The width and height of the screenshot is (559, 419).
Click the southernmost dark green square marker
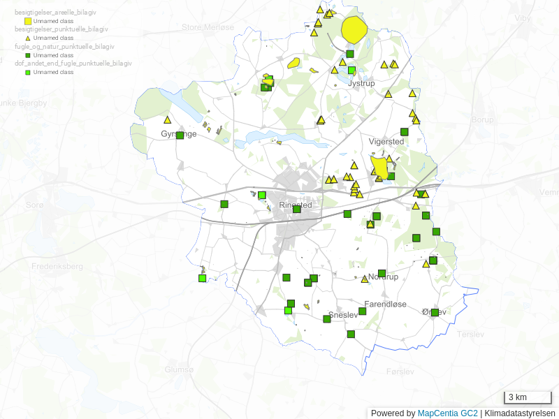coord(351,334)
